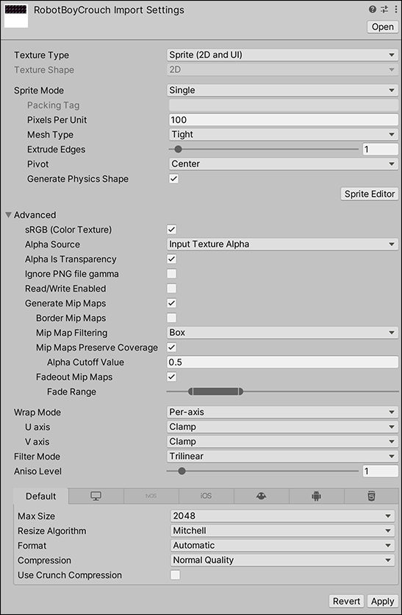The image size is (402, 615).
Task: Open the Sprite Editor
Action: (370, 194)
